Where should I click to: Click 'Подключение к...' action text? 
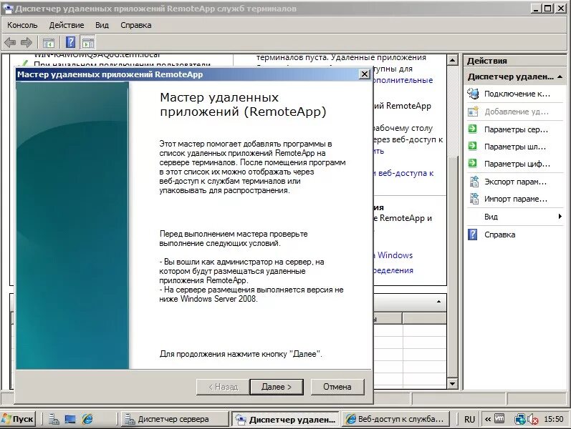(517, 94)
